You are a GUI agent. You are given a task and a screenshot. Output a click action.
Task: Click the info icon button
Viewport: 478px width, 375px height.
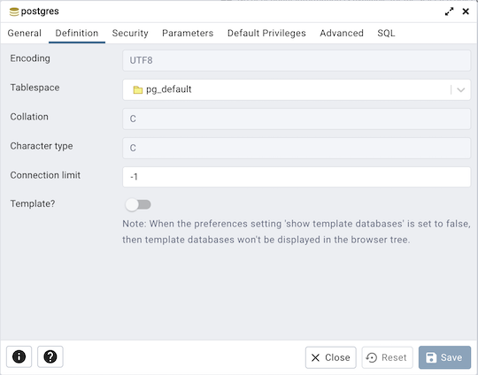pyautogui.click(x=19, y=356)
